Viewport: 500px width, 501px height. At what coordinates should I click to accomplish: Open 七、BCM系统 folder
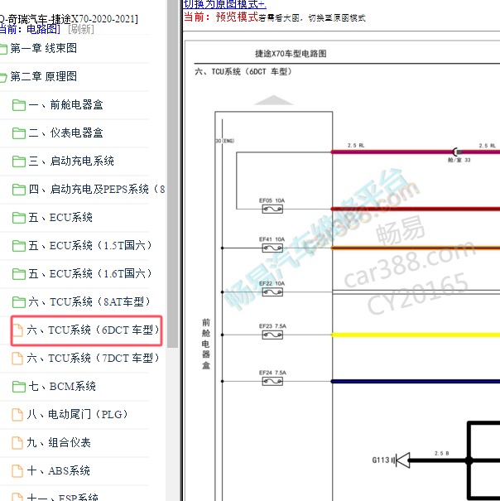(x=62, y=386)
